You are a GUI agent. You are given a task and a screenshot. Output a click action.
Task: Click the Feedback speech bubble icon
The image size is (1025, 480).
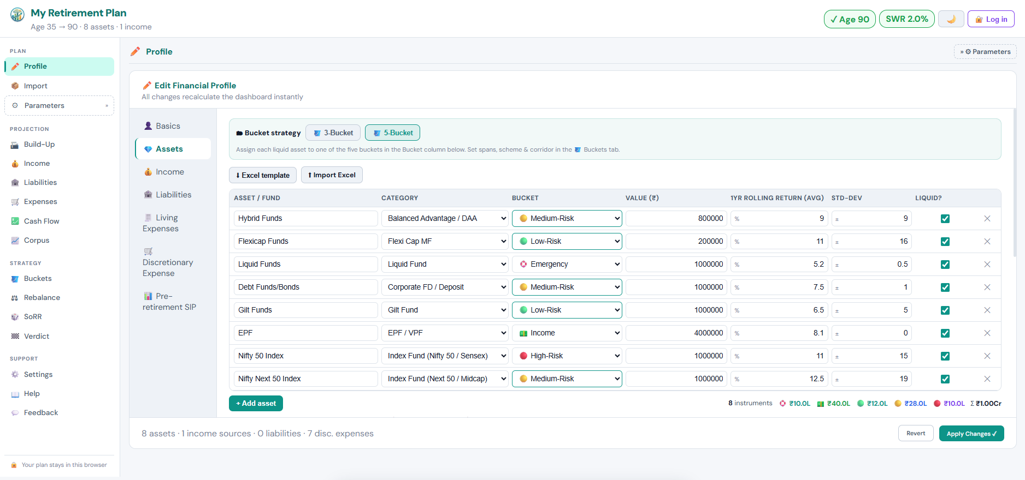15,413
